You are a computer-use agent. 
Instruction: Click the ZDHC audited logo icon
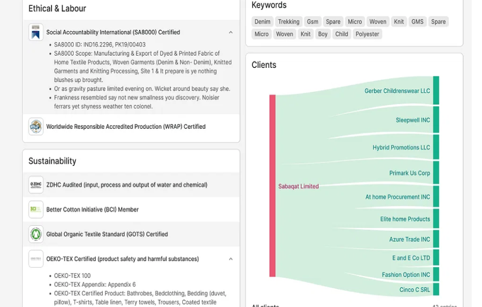(x=36, y=185)
